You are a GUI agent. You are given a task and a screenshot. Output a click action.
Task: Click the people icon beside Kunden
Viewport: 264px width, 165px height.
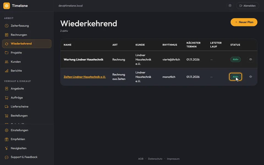(x=7, y=62)
